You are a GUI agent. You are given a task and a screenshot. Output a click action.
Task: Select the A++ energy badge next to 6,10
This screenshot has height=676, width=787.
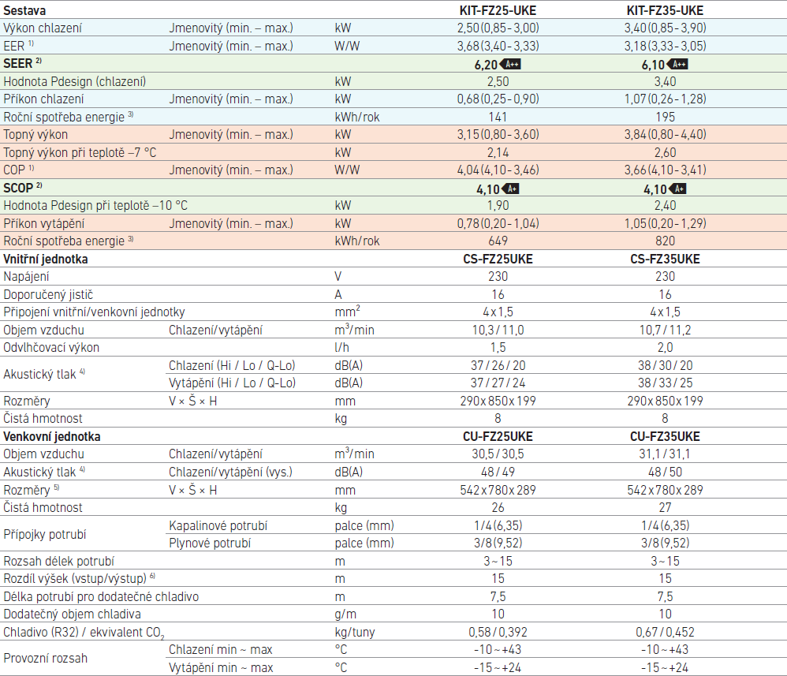click(677, 64)
